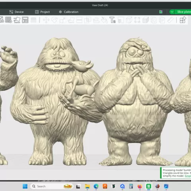Select the Move tool
Viewport: 191px width, 191px height.
coord(46,20)
